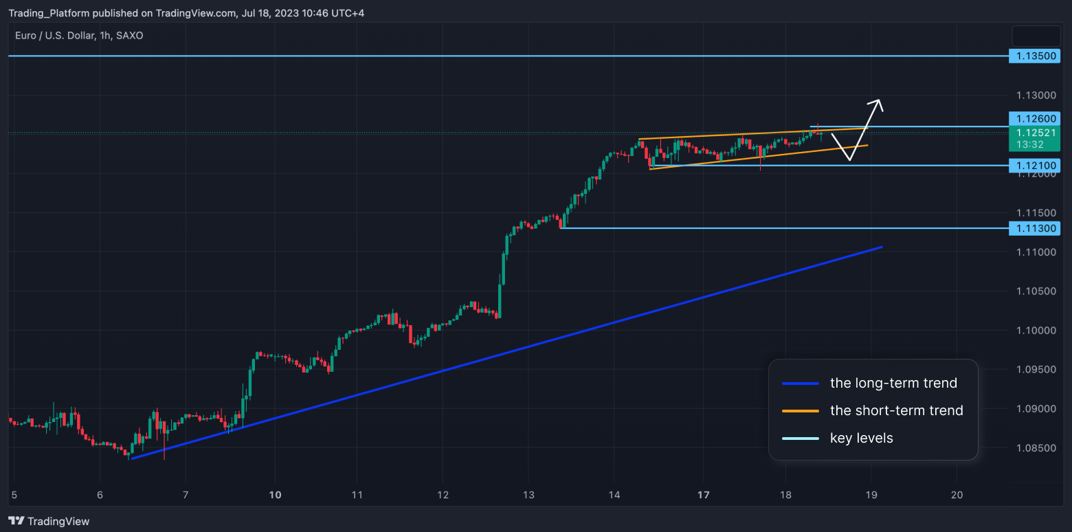Select the 1.12600 key level label
The image size is (1072, 532).
click(x=1034, y=119)
